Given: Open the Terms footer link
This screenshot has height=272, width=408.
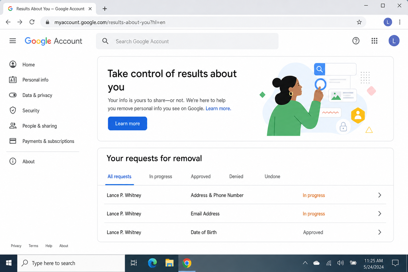Looking at the screenshot, I should (x=33, y=246).
